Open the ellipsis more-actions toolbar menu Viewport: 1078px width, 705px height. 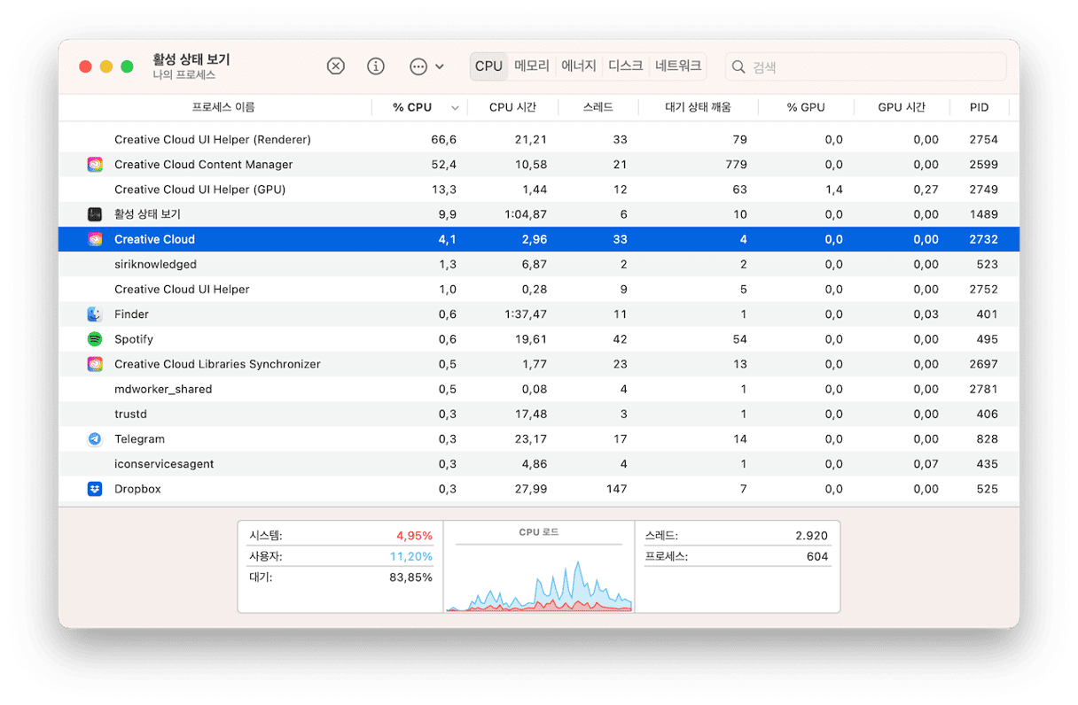(x=426, y=66)
